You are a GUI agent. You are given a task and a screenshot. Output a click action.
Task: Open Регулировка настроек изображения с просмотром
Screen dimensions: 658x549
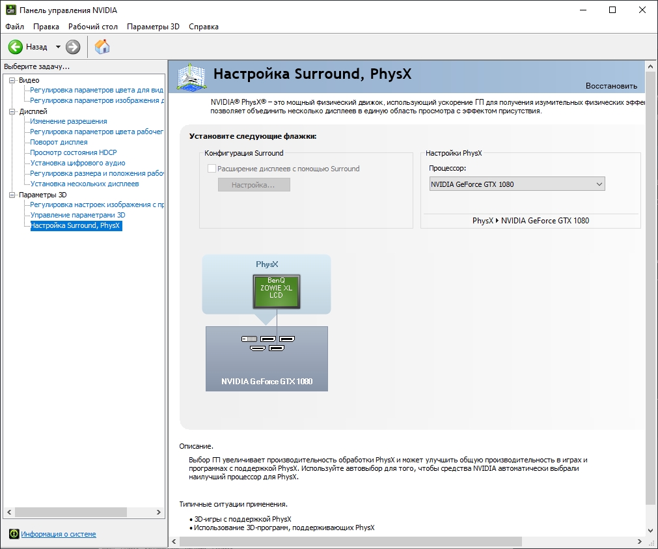coord(97,204)
